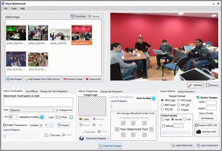Click the Watermark Images button
Viewport: 222px width, 151px height.
110,146
